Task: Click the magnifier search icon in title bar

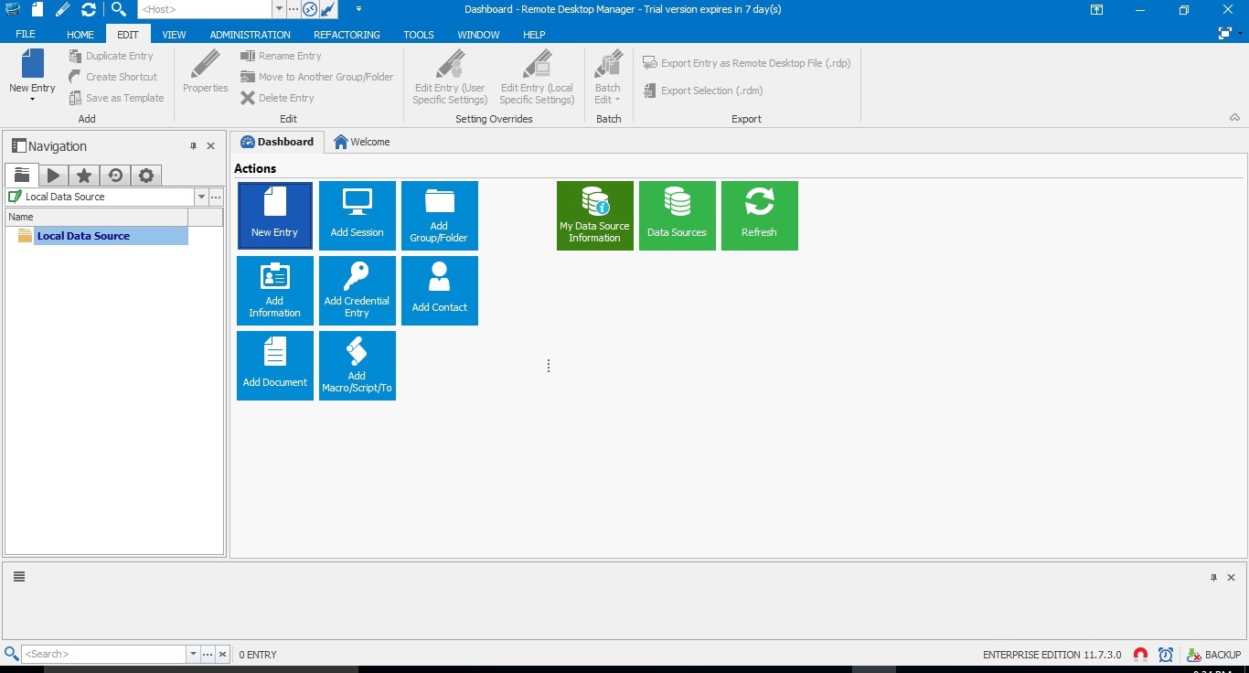Action: pyautogui.click(x=118, y=9)
